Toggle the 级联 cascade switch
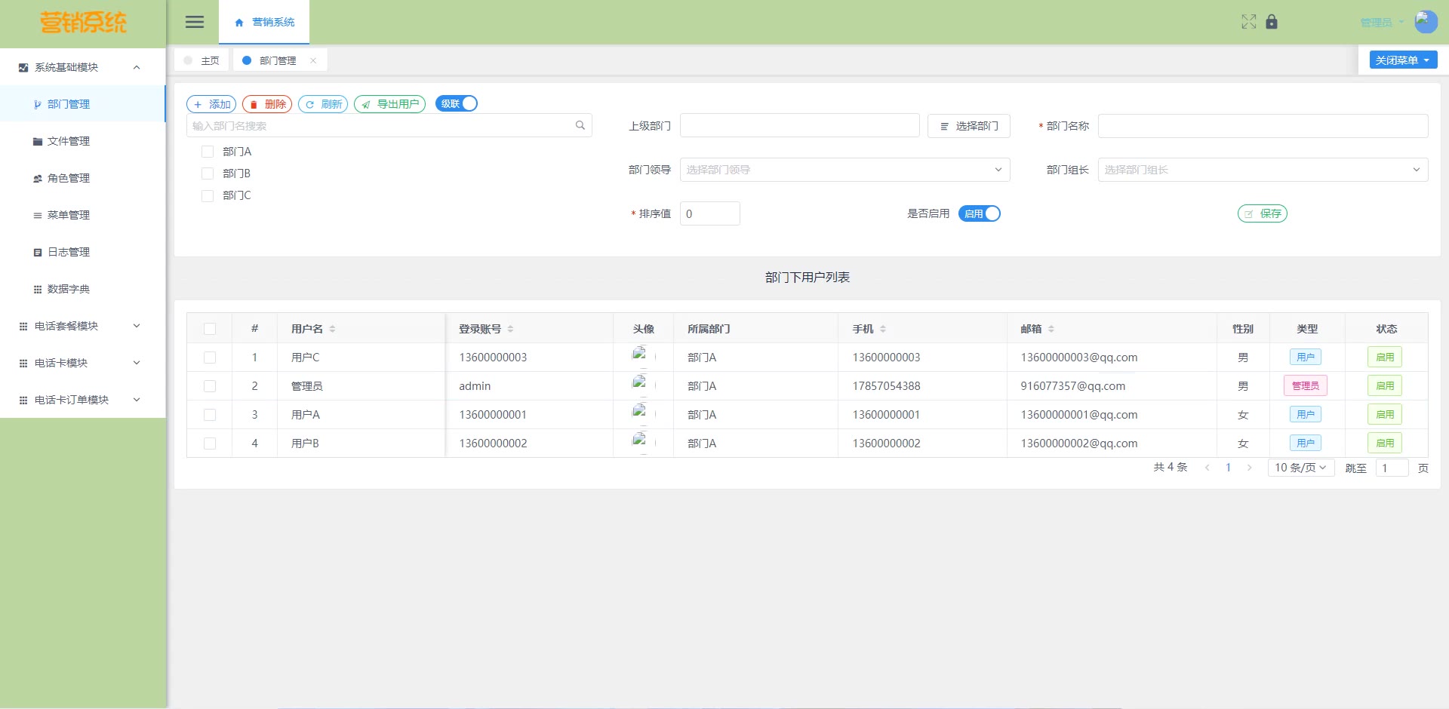Screen dimensions: 1449x709 (x=457, y=104)
